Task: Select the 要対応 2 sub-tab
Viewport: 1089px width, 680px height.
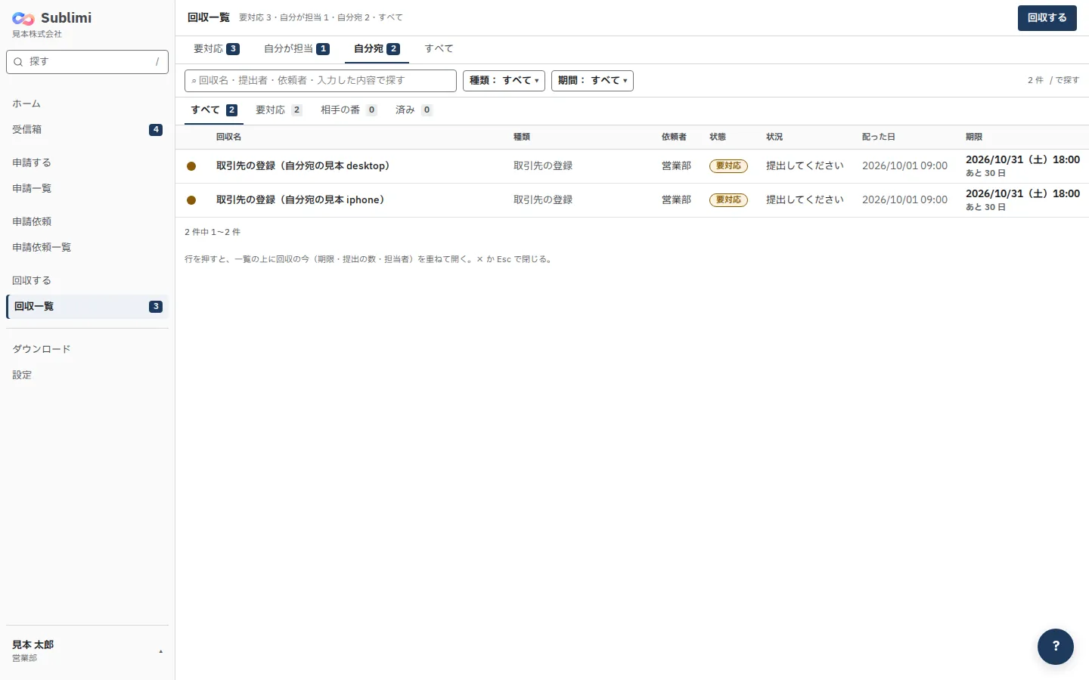Action: (279, 110)
